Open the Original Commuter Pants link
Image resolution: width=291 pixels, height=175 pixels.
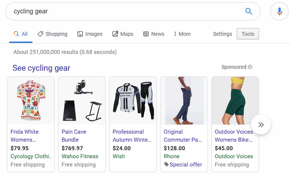point(183,136)
